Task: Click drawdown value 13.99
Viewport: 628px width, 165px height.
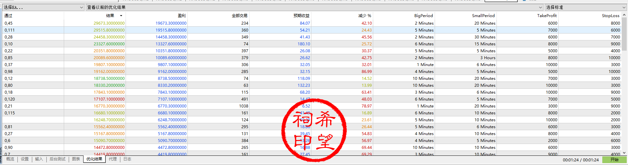Action: pyautogui.click(x=367, y=85)
